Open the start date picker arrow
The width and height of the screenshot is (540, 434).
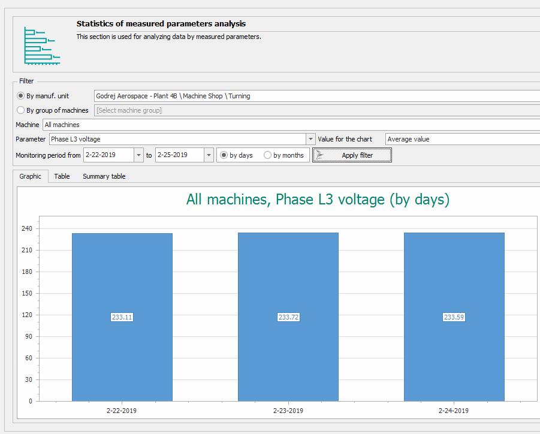click(x=138, y=155)
